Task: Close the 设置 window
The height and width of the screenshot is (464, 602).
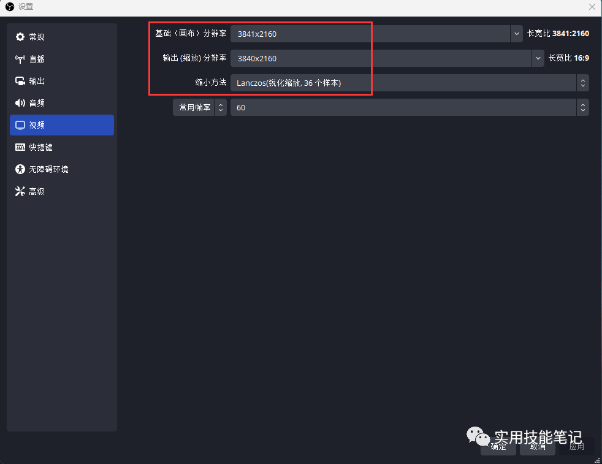Action: 592,7
